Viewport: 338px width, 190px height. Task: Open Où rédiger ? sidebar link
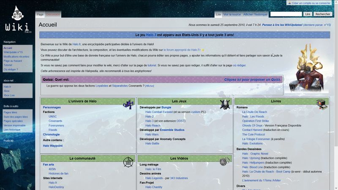[11, 69]
